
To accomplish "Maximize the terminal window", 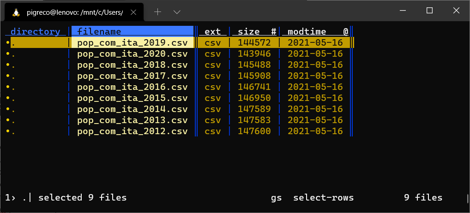I will (x=429, y=11).
